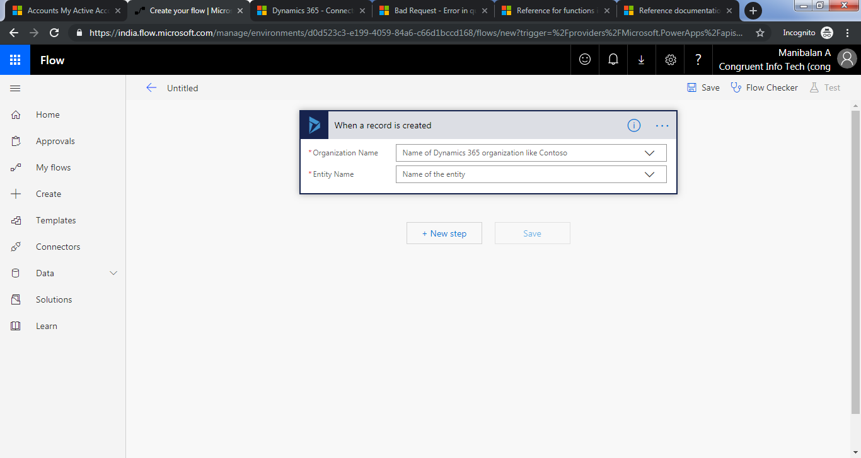Screen dimensions: 861x458
Task: Click the download arrow icon in header
Action: [x=641, y=60]
